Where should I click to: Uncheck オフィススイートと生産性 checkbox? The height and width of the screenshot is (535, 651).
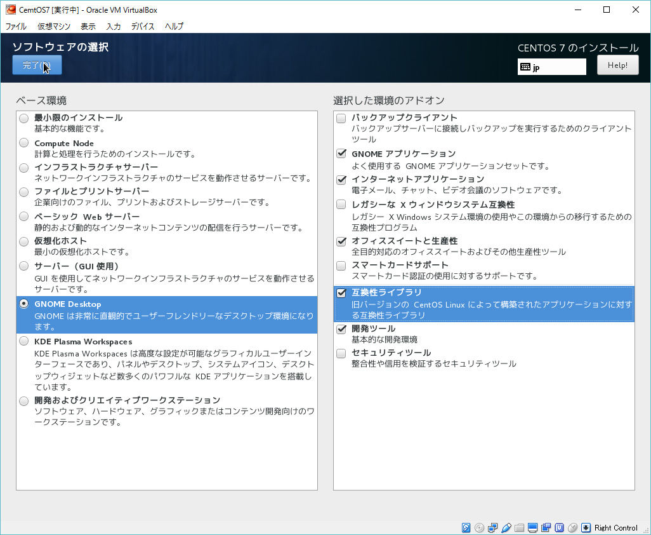341,241
